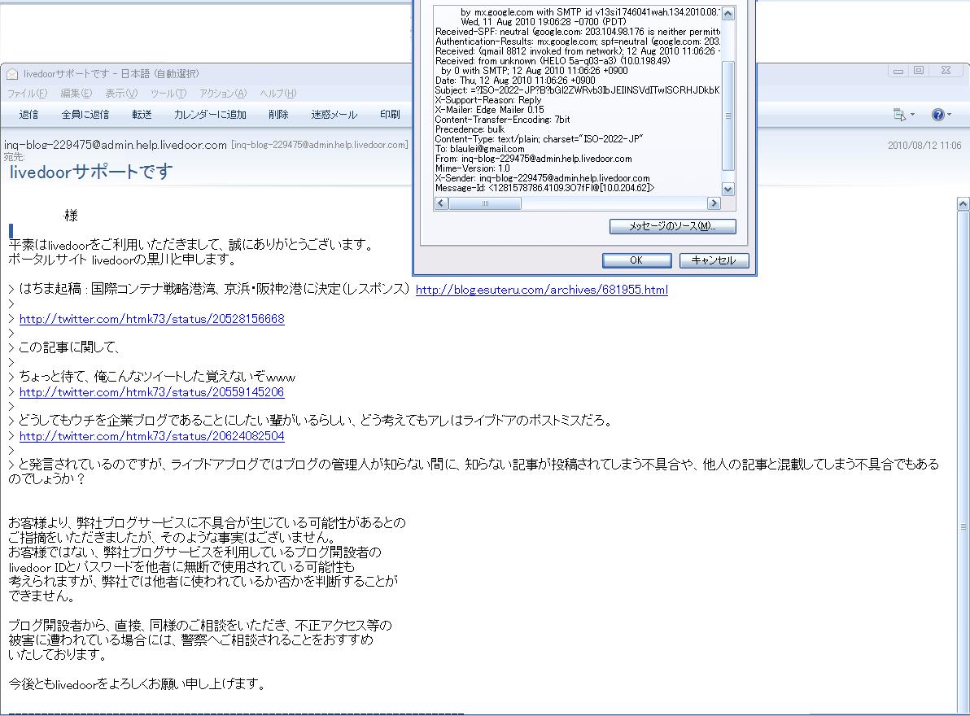970x716 pixels.
Task: Open the help question mark icon
Action: pyautogui.click(x=937, y=115)
